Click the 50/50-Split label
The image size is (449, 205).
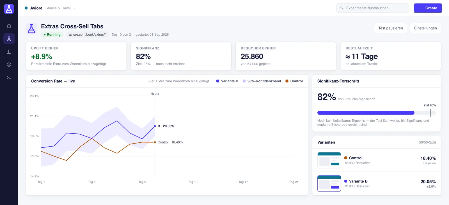pos(427,142)
